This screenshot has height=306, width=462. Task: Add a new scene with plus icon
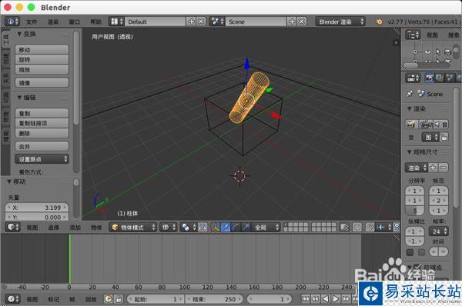point(292,22)
